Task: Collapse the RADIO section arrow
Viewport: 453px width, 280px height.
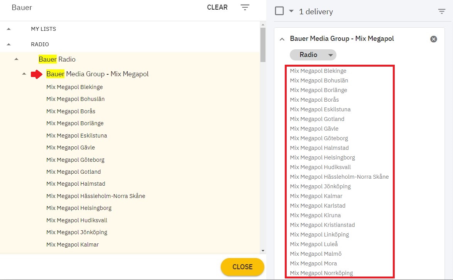Action: [9, 44]
